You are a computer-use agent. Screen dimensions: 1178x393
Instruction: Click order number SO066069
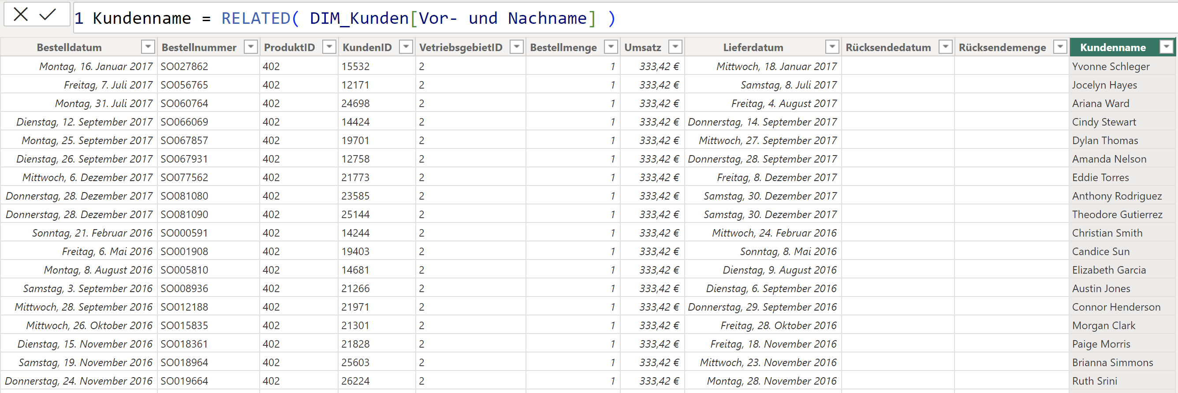[184, 122]
